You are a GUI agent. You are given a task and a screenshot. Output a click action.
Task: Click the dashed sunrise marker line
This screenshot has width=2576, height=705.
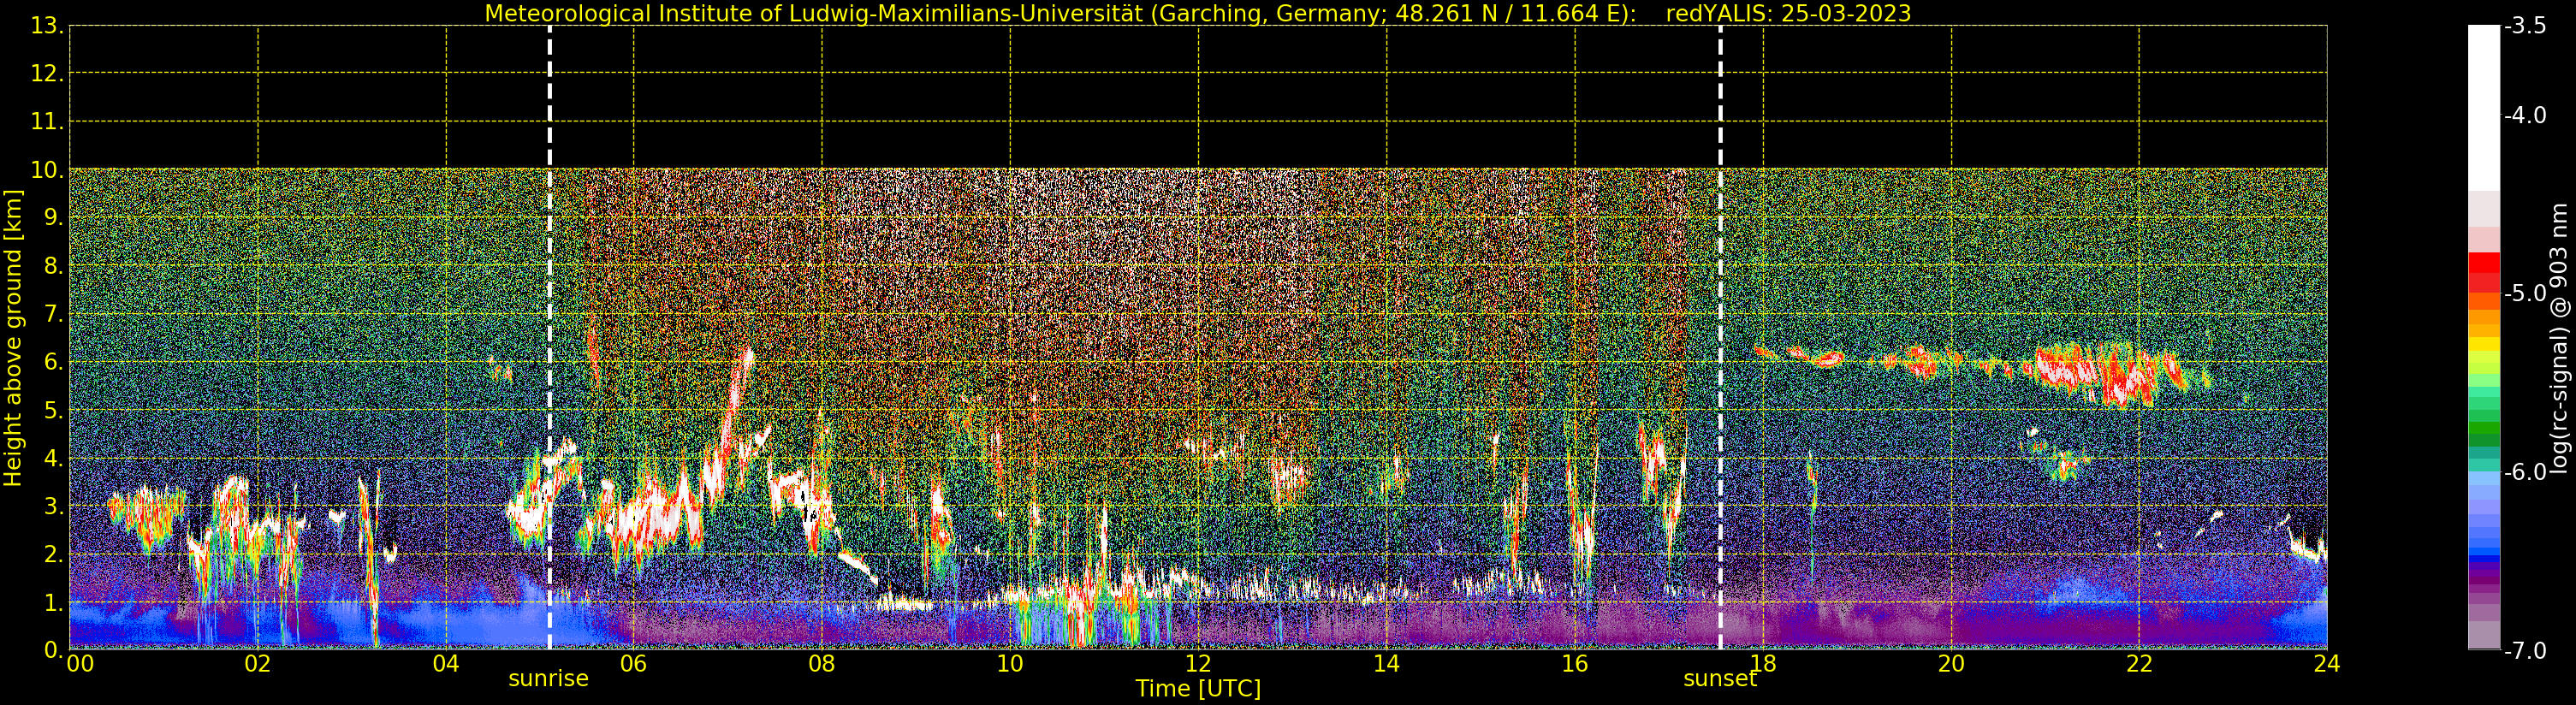(x=549, y=337)
